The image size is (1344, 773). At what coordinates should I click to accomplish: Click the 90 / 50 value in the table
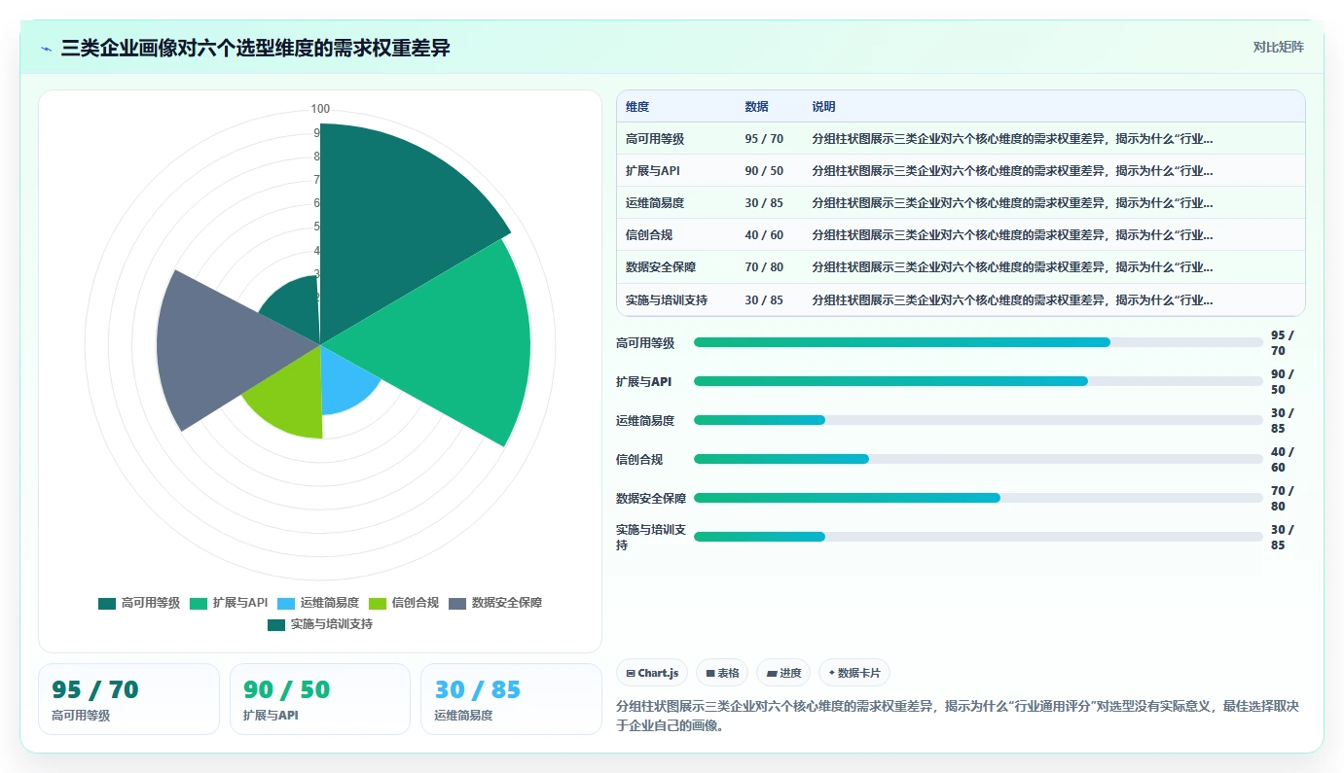pos(764,171)
